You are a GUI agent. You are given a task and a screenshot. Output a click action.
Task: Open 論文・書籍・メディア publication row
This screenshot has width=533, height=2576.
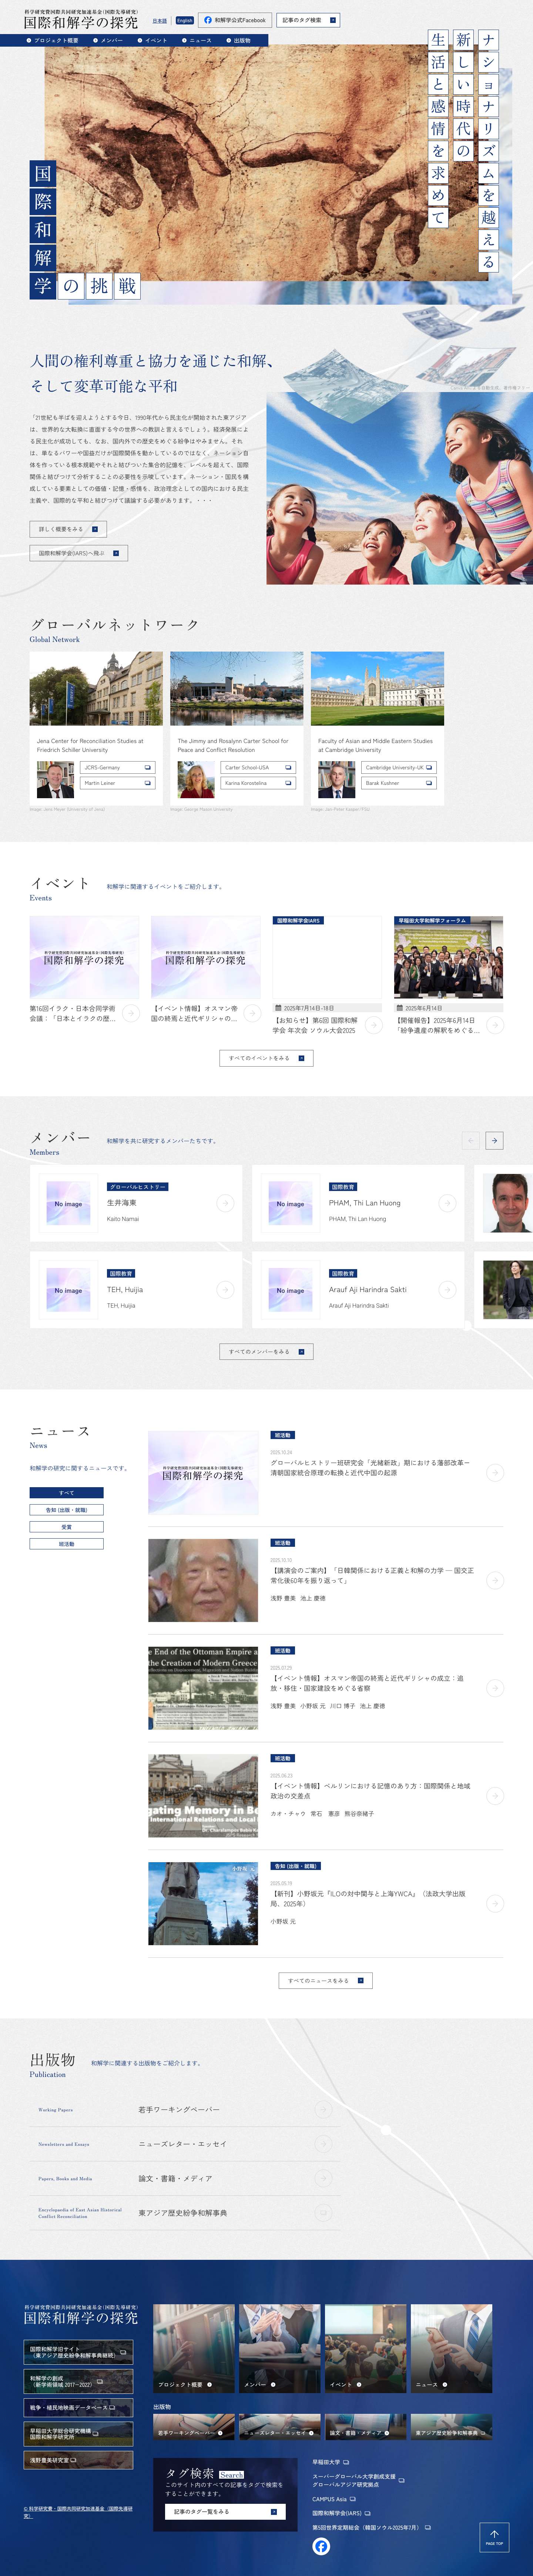(x=185, y=2178)
